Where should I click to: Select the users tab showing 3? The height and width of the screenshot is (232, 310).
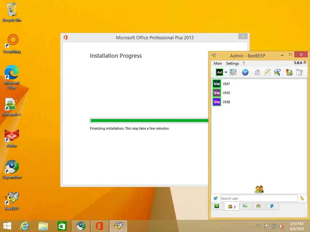coord(232,207)
